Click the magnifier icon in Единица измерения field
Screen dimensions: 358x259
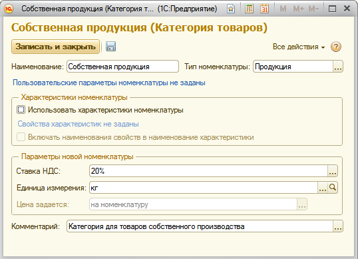[x=333, y=188]
